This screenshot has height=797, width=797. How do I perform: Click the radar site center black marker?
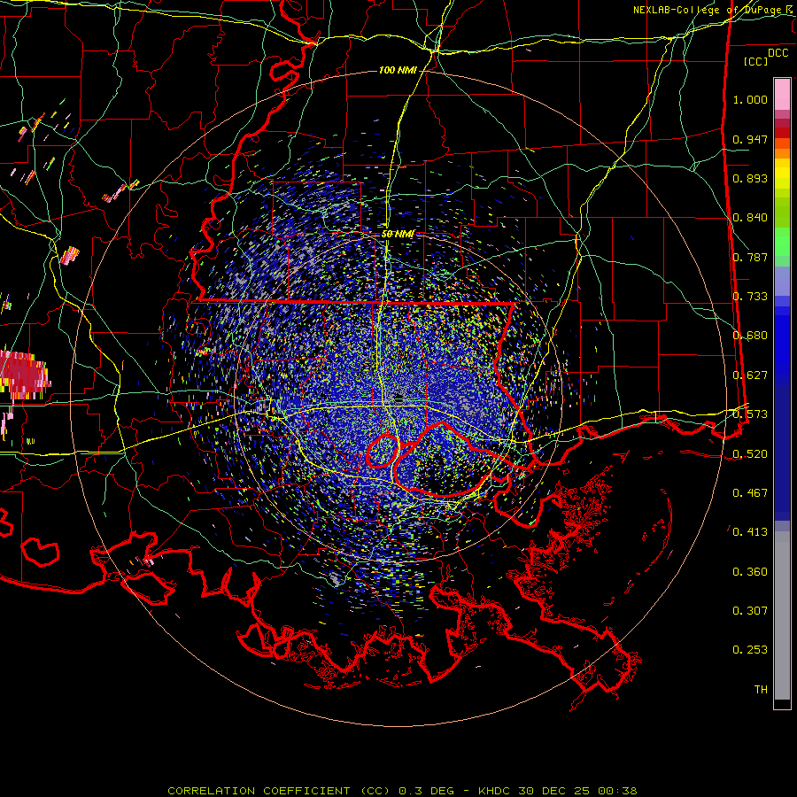pyautogui.click(x=398, y=396)
